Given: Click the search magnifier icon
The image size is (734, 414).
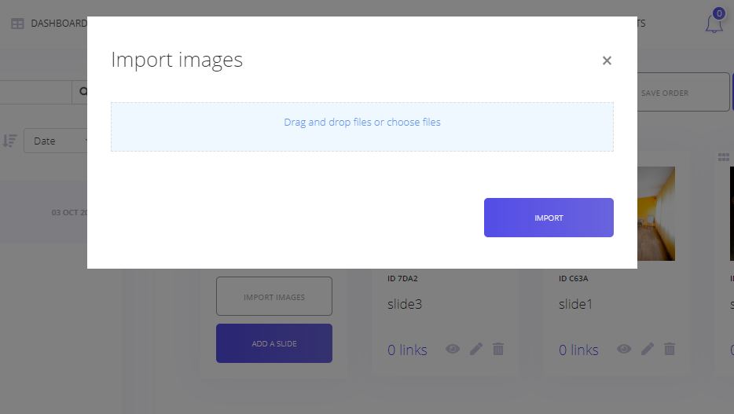Looking at the screenshot, I should 82,92.
